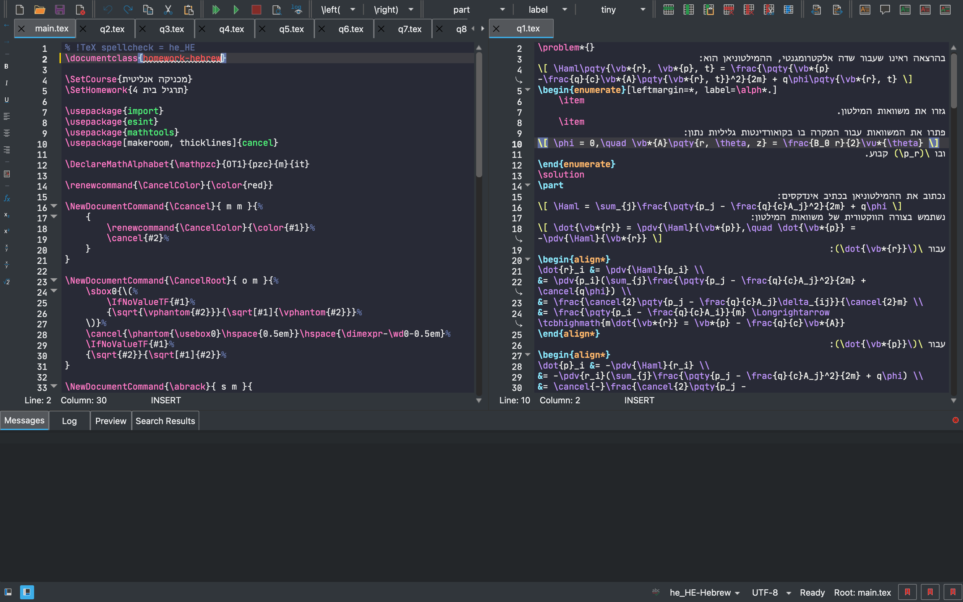
Task: Switch to the q4.tex tab
Action: [231, 29]
